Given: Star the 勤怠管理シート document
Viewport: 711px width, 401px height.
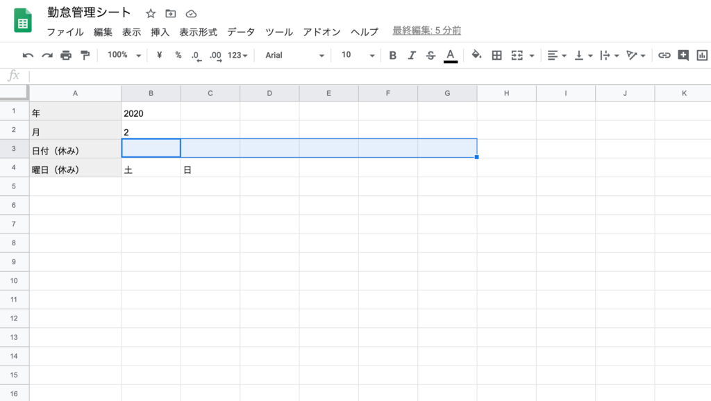Looking at the screenshot, I should (151, 14).
